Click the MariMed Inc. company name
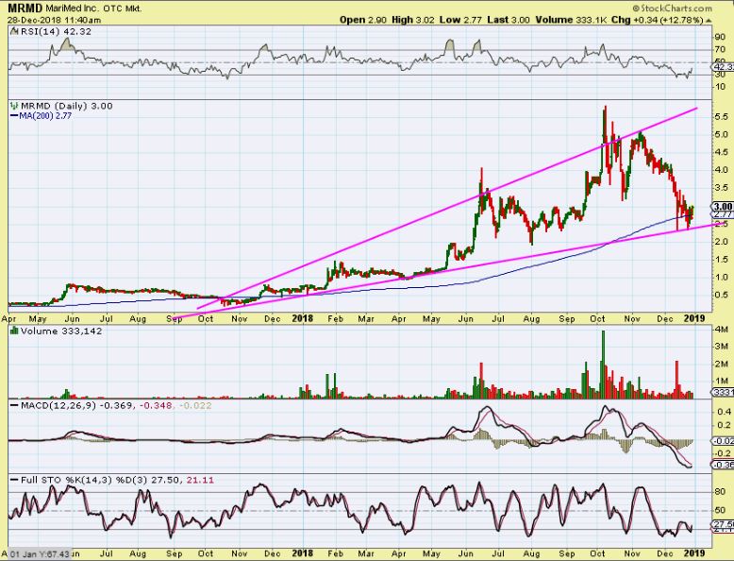Image resolution: width=734 pixels, height=561 pixels. pyautogui.click(x=72, y=8)
